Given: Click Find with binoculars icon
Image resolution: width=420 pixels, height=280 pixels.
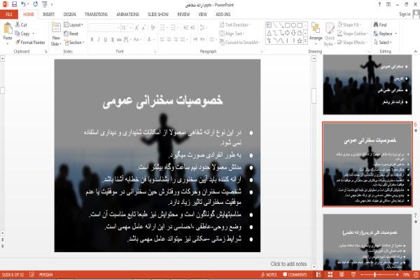Looking at the screenshot, I should [380, 24].
